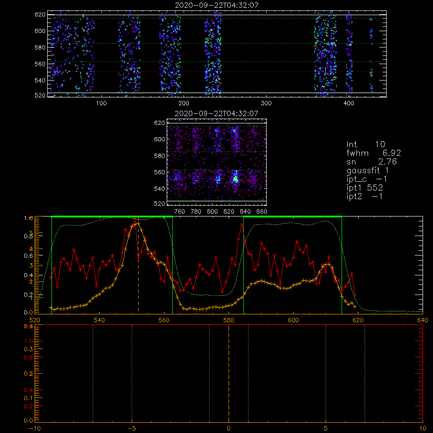Click the orange dashed line at 552 in the profile plot

click(139, 265)
